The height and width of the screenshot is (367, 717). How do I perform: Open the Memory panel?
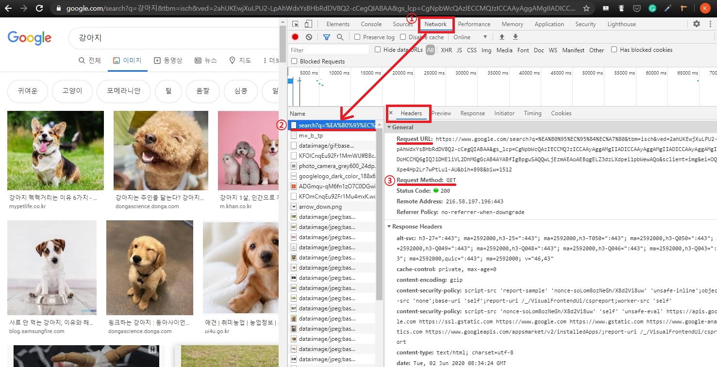click(513, 24)
